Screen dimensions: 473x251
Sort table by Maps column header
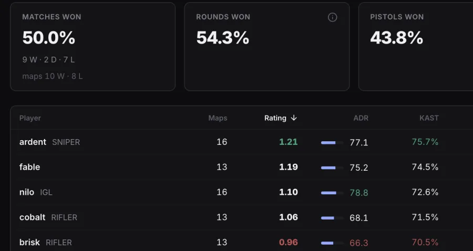point(218,118)
